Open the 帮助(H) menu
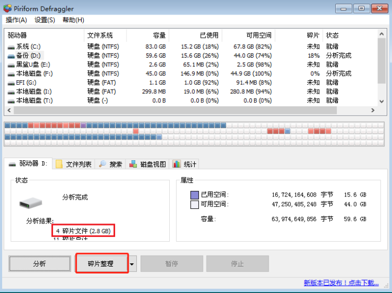The image size is (392, 293). pyautogui.click(x=73, y=20)
